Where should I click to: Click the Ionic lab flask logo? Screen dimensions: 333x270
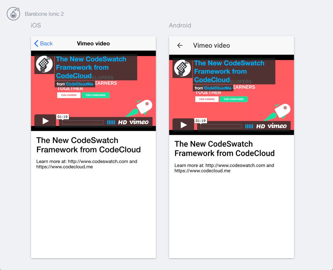pyautogui.click(x=14, y=14)
